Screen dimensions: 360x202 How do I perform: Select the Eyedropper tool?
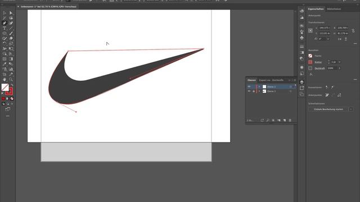pos(4,64)
